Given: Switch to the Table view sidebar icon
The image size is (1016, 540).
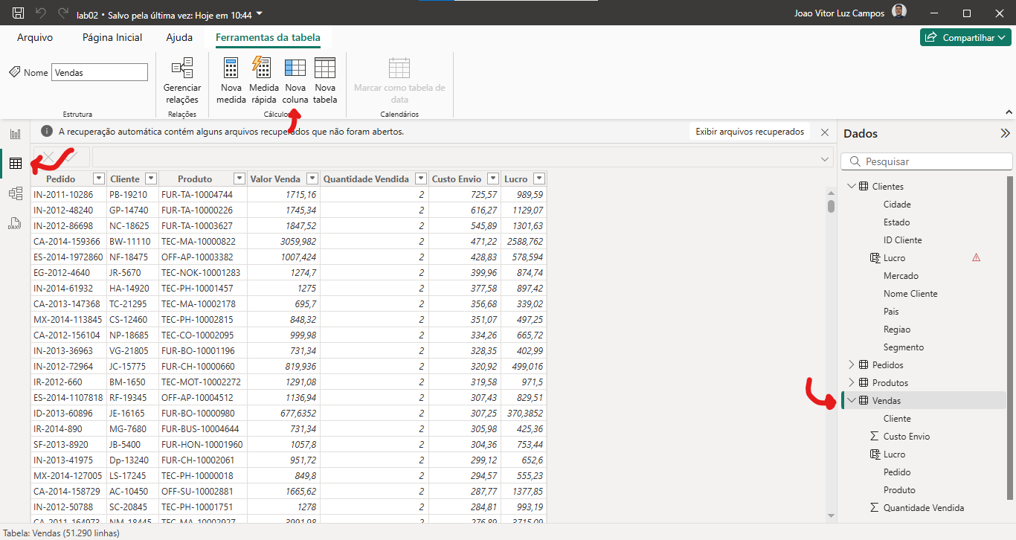Looking at the screenshot, I should [15, 164].
